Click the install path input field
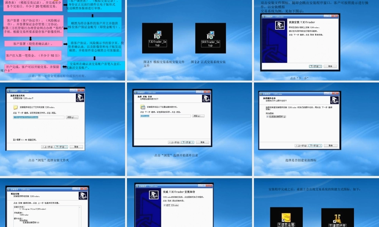Image resolution: width=379 pixels, height=227 pixels. (39, 117)
